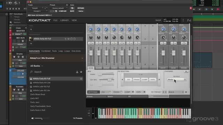
Task: Toggle the TRANS effect power
Action: pyautogui.click(x=121, y=92)
